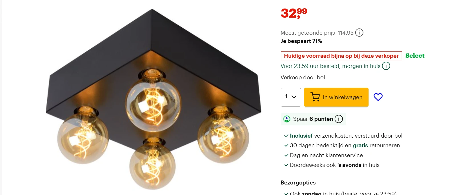Click the shopping cart icon in the yellow button
This screenshot has height=195, width=451.
click(x=315, y=97)
